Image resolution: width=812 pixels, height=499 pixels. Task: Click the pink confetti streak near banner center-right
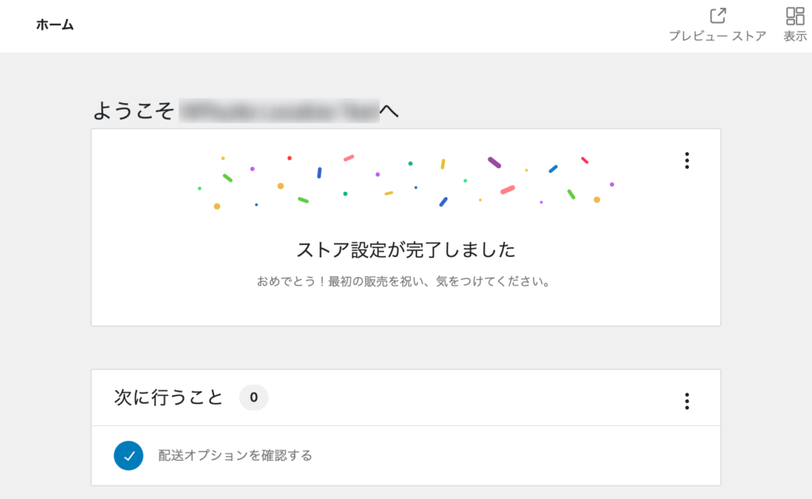pos(507,190)
